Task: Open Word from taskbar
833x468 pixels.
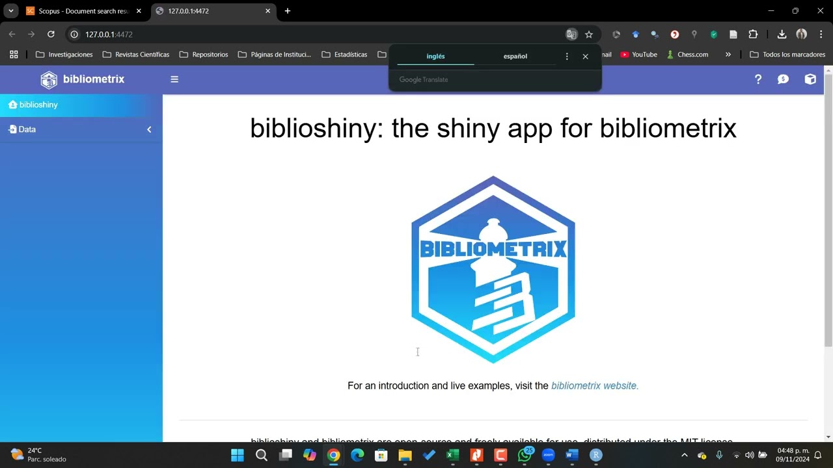Action: [x=572, y=455]
